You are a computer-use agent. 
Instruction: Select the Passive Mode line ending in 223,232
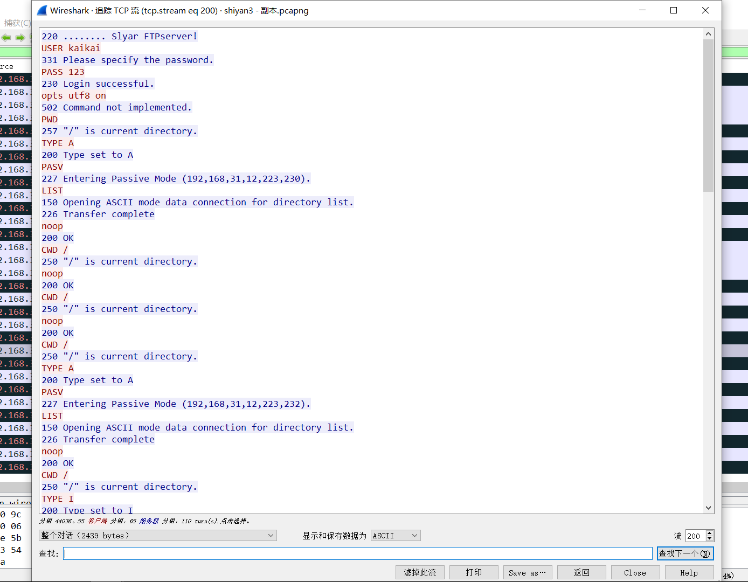click(x=176, y=404)
